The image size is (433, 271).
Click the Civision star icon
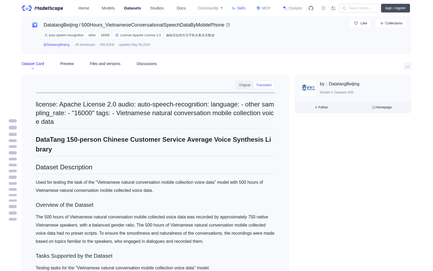coord(285,8)
